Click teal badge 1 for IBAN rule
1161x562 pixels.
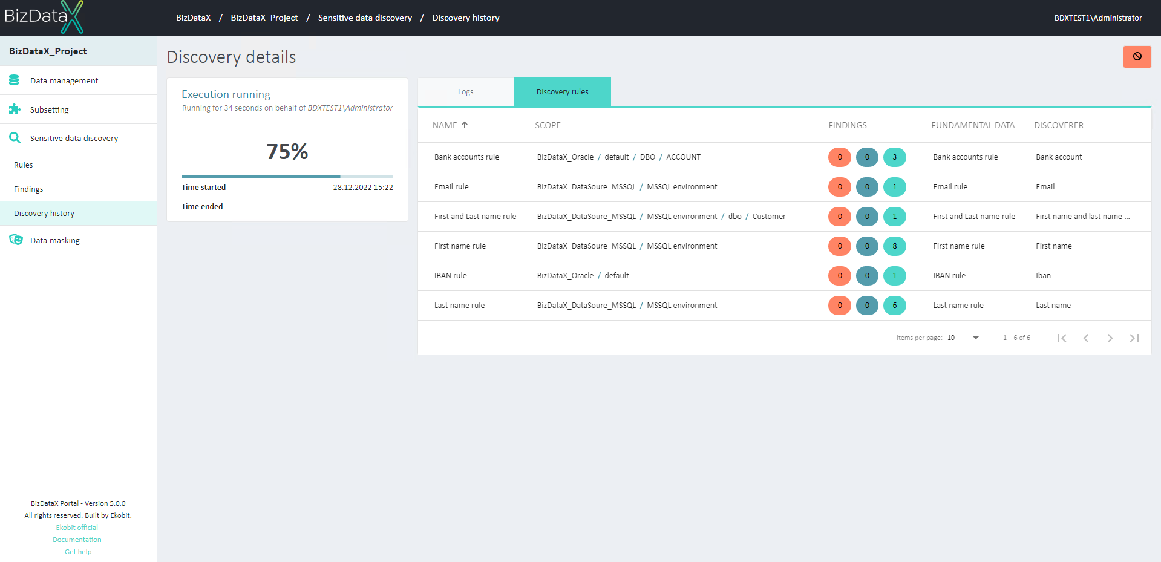(x=894, y=275)
